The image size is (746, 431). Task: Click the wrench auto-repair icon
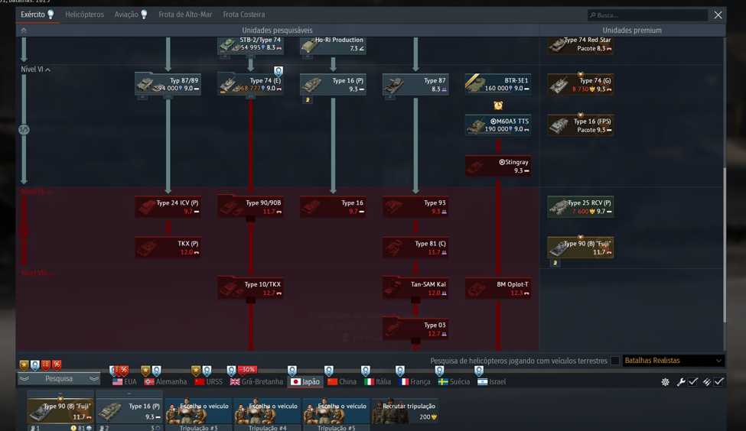(681, 382)
